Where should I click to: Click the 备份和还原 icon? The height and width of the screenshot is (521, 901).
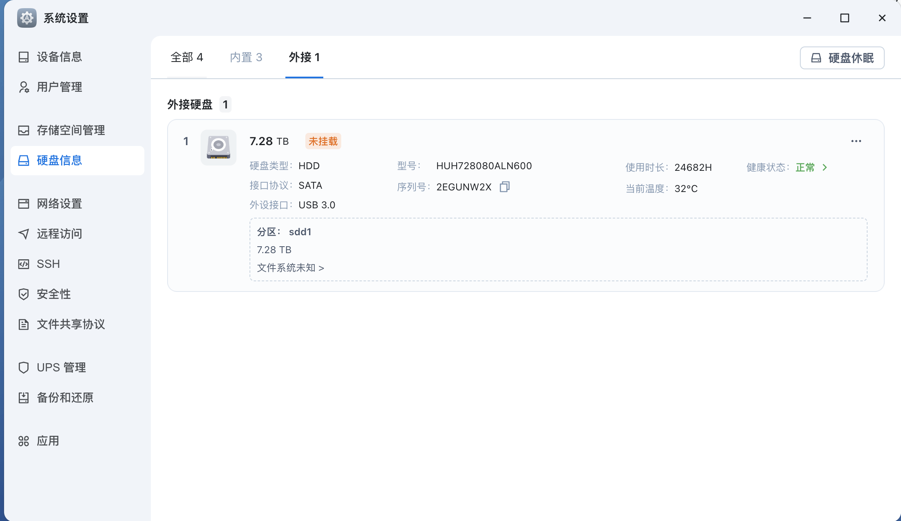click(x=24, y=397)
